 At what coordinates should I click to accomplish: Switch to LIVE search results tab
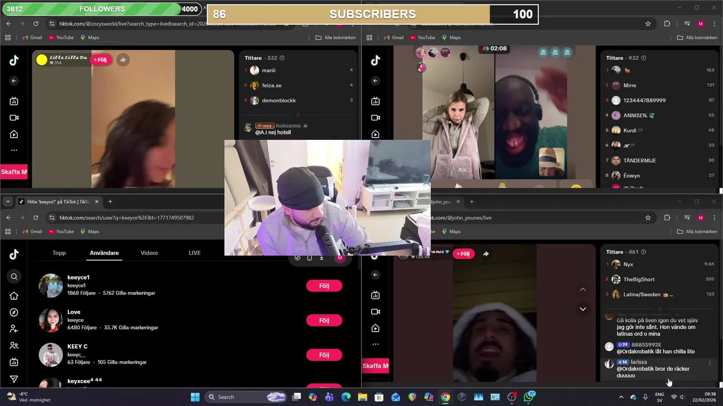point(194,253)
